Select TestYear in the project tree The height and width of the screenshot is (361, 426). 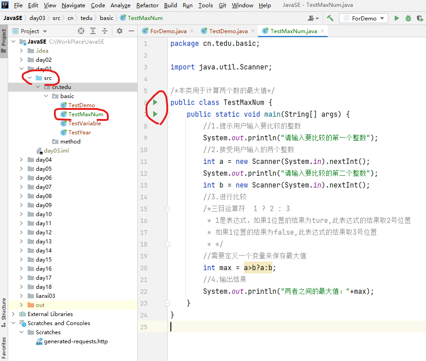pos(79,132)
